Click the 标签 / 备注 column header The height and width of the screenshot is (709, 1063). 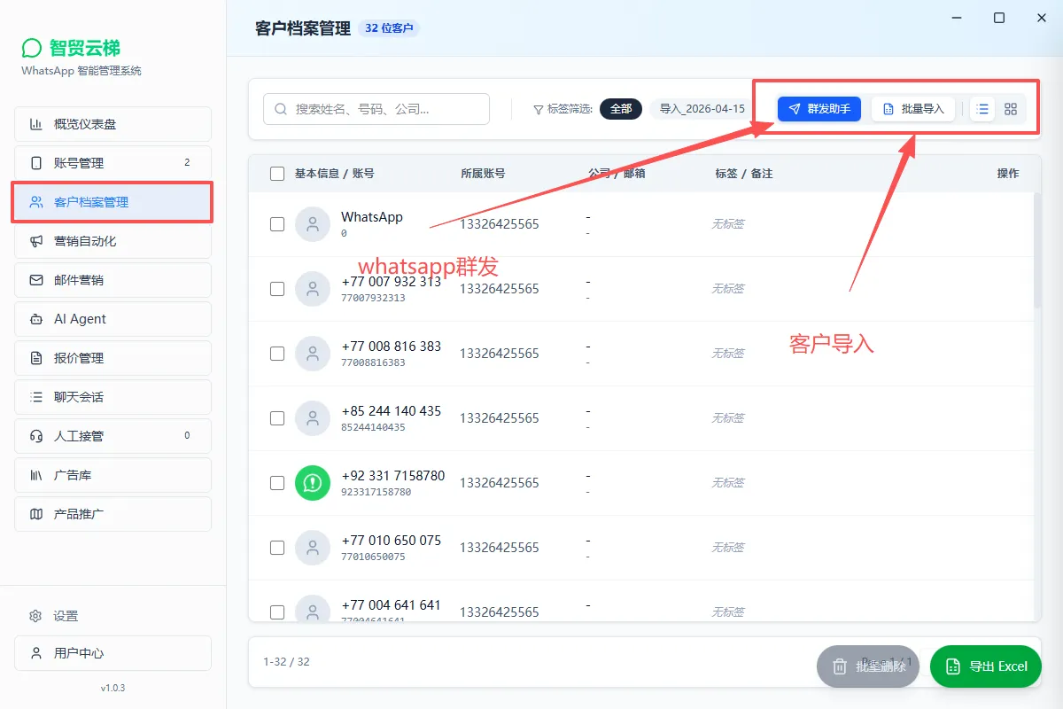(x=744, y=174)
